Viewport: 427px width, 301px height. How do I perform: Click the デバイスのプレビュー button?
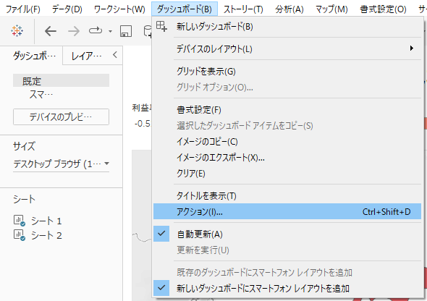(62, 117)
